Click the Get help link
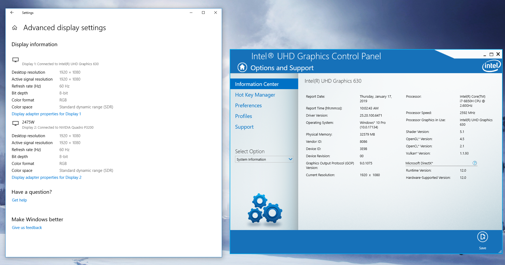The image size is (505, 265). point(19,200)
